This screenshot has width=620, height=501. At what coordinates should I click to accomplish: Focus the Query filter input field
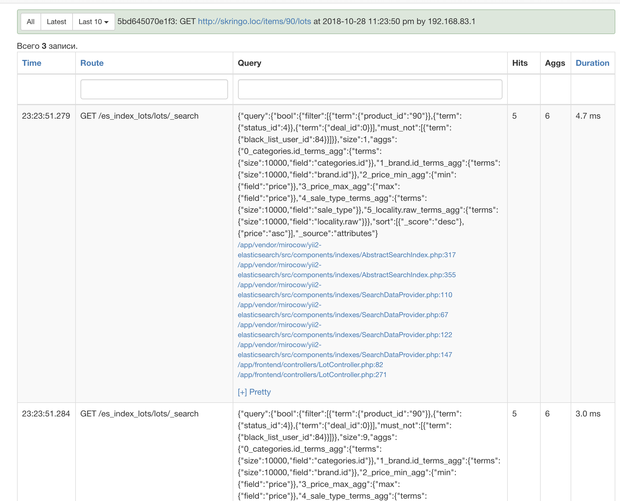click(x=370, y=89)
